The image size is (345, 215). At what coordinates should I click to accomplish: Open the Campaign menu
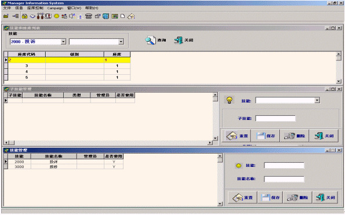click(55, 8)
